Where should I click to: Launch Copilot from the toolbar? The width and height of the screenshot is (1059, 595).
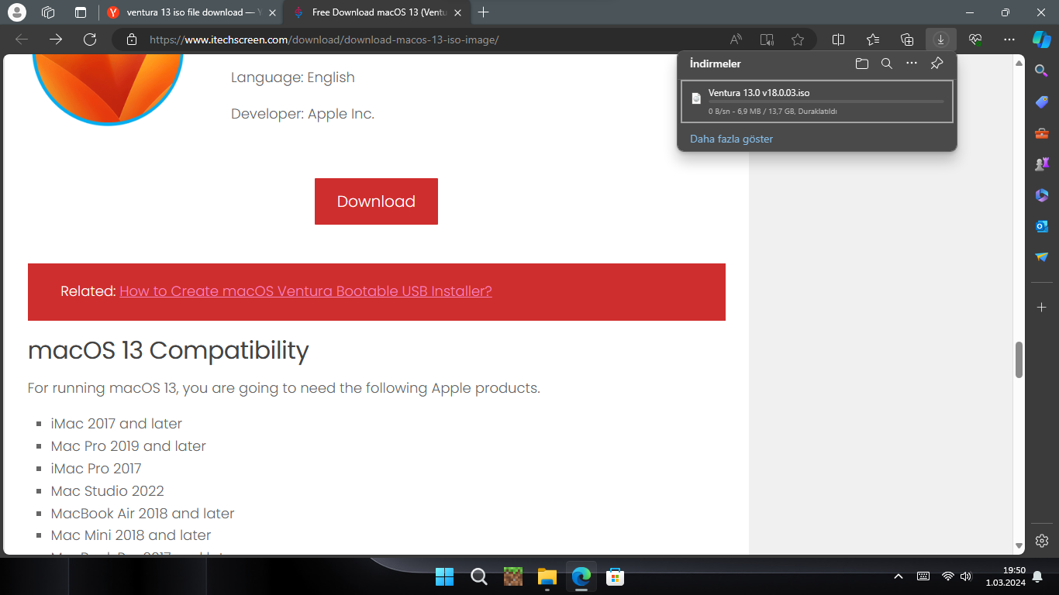coord(1041,40)
